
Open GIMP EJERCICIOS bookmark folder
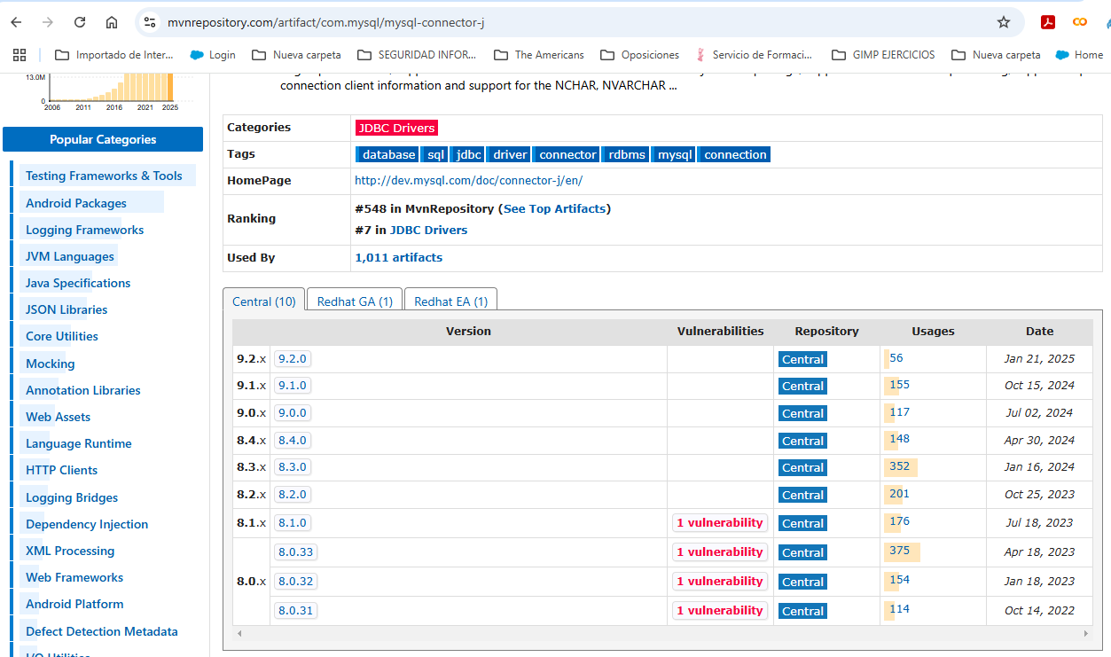click(x=882, y=55)
